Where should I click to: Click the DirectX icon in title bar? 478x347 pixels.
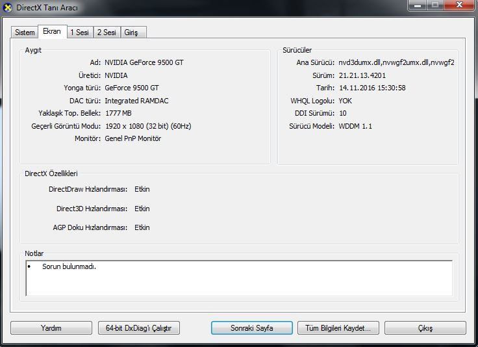click(x=8, y=8)
